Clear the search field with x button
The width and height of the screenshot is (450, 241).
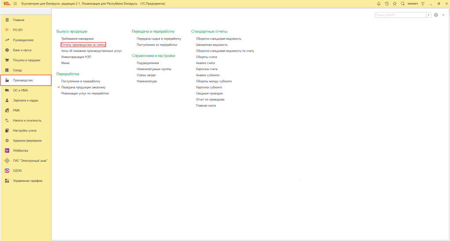pos(428,15)
